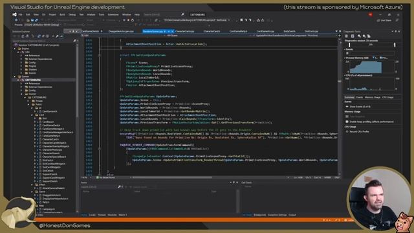Viewport: 414px width, 233px height.
Task: Expand UE4 External Dependencies node
Action: [x=21, y=59]
